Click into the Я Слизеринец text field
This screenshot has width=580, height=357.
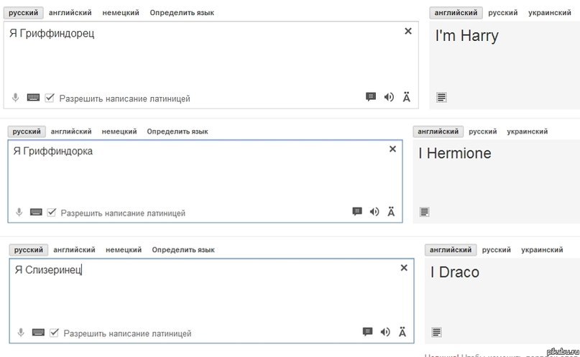click(211, 301)
